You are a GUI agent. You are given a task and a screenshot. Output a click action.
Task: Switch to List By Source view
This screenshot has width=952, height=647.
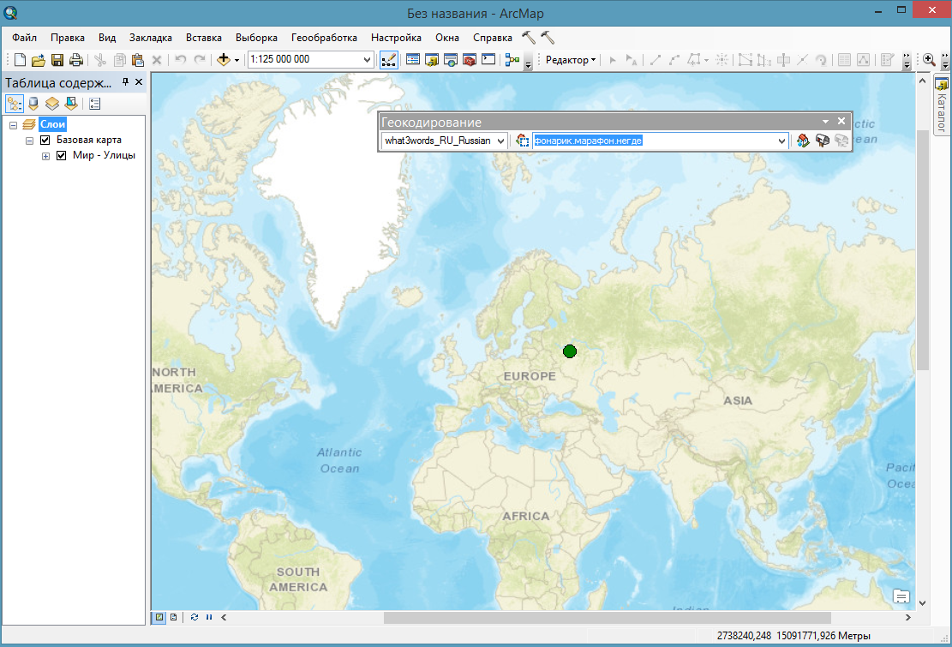coord(33,104)
